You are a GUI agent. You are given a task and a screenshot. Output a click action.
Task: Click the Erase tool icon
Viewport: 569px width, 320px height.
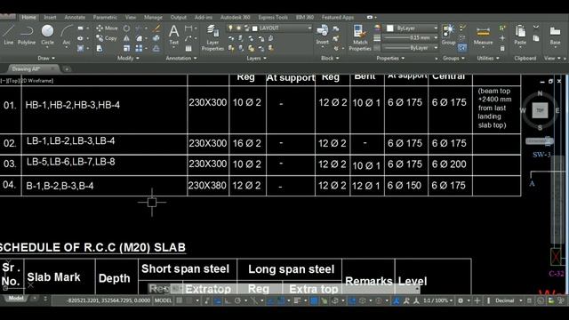pos(156,28)
